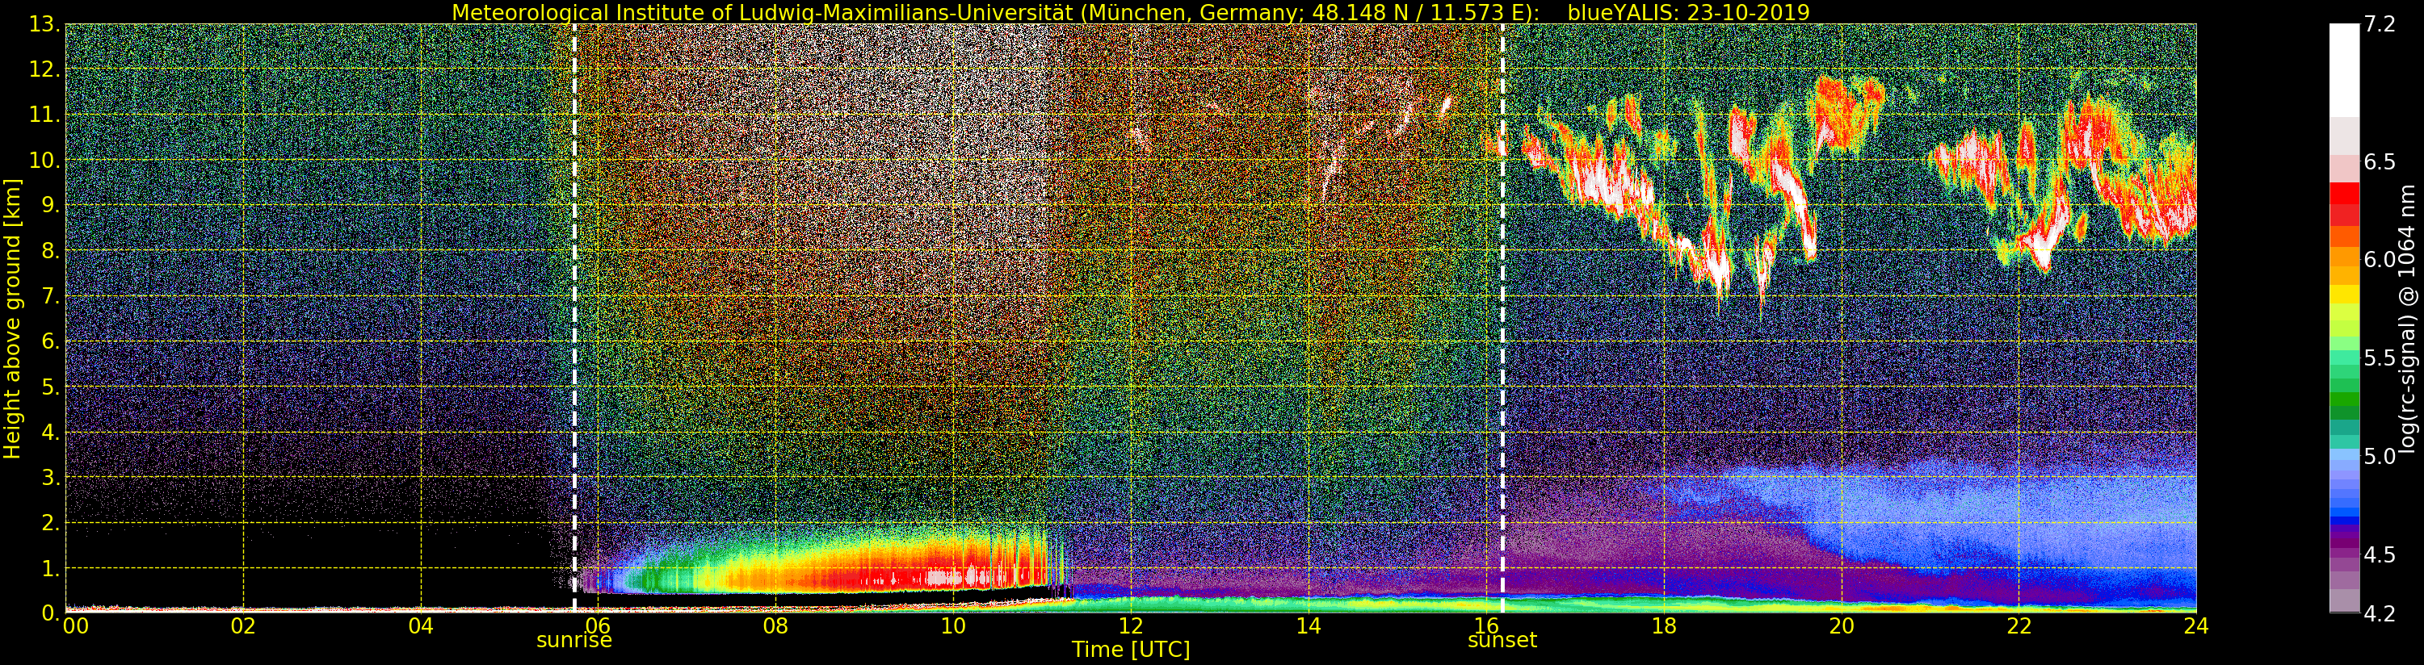2424x665 pixels.
Task: Click the '1.' height axis tick label
Action: pos(51,567)
